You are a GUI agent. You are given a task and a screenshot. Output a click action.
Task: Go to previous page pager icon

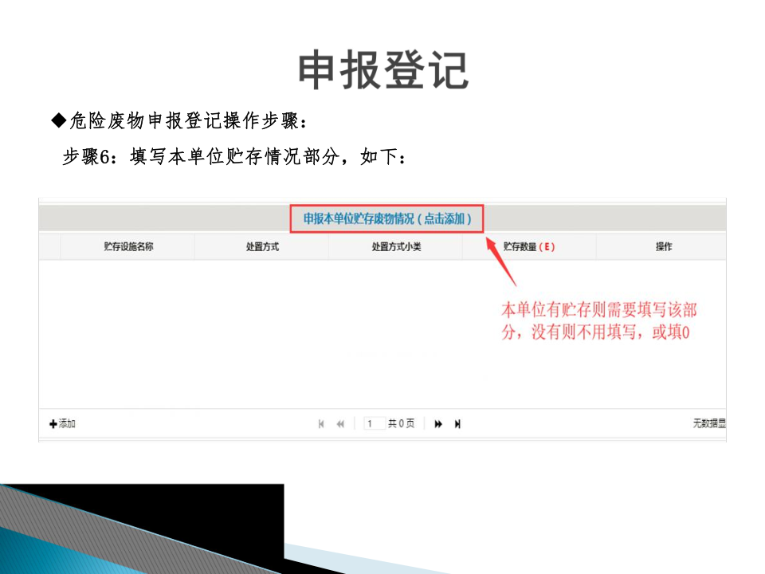pos(340,423)
